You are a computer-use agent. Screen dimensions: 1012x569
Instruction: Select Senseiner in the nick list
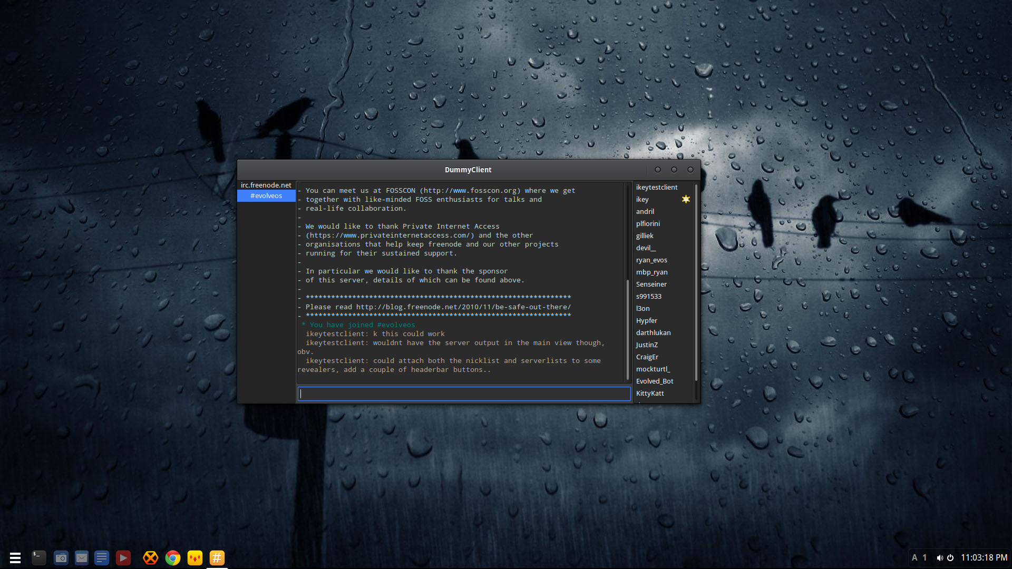pyautogui.click(x=663, y=284)
